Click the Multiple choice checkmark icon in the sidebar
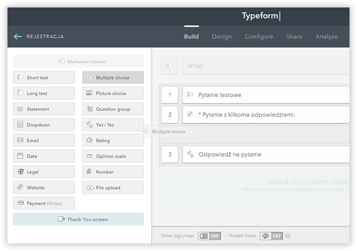 point(89,77)
